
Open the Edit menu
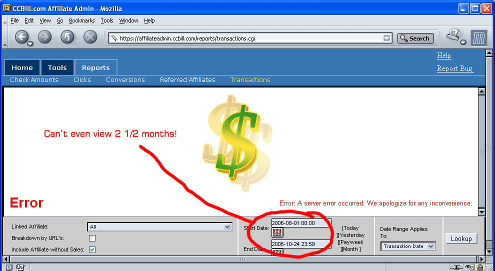(29, 20)
